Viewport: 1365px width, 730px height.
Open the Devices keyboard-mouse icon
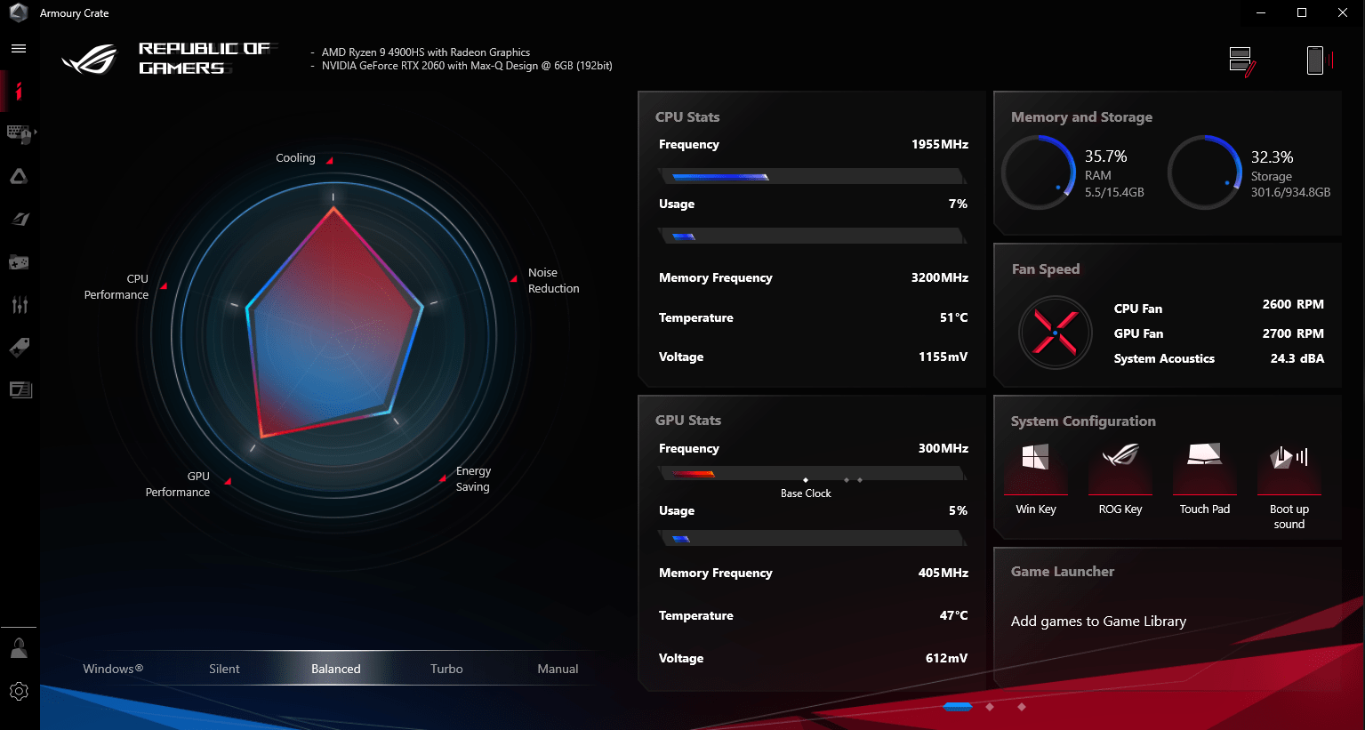(x=19, y=134)
